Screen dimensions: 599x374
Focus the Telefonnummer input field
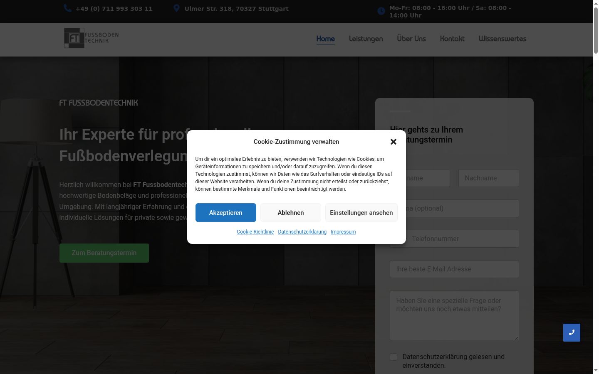pos(454,239)
